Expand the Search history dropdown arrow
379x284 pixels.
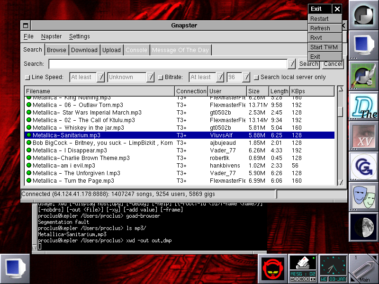tap(292, 64)
